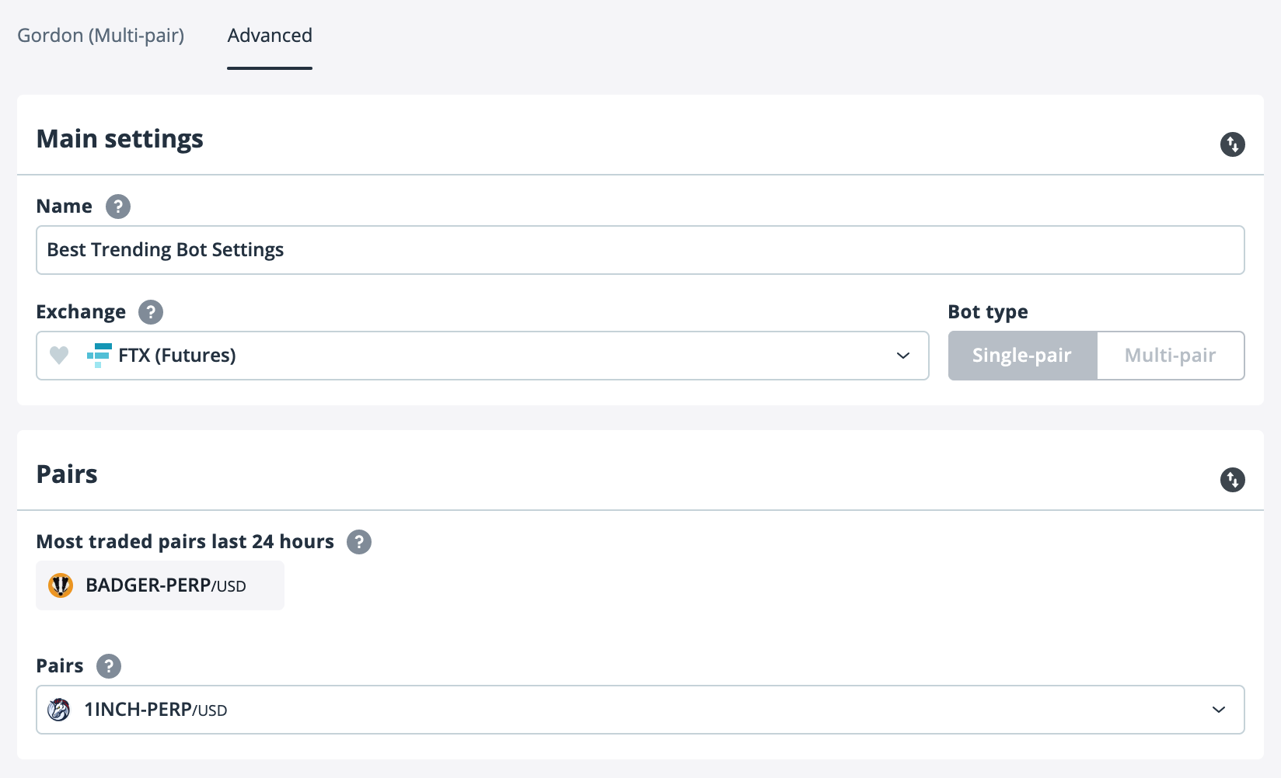The image size is (1281, 778).
Task: Keep Single-pair bot type selected
Action: click(1022, 356)
